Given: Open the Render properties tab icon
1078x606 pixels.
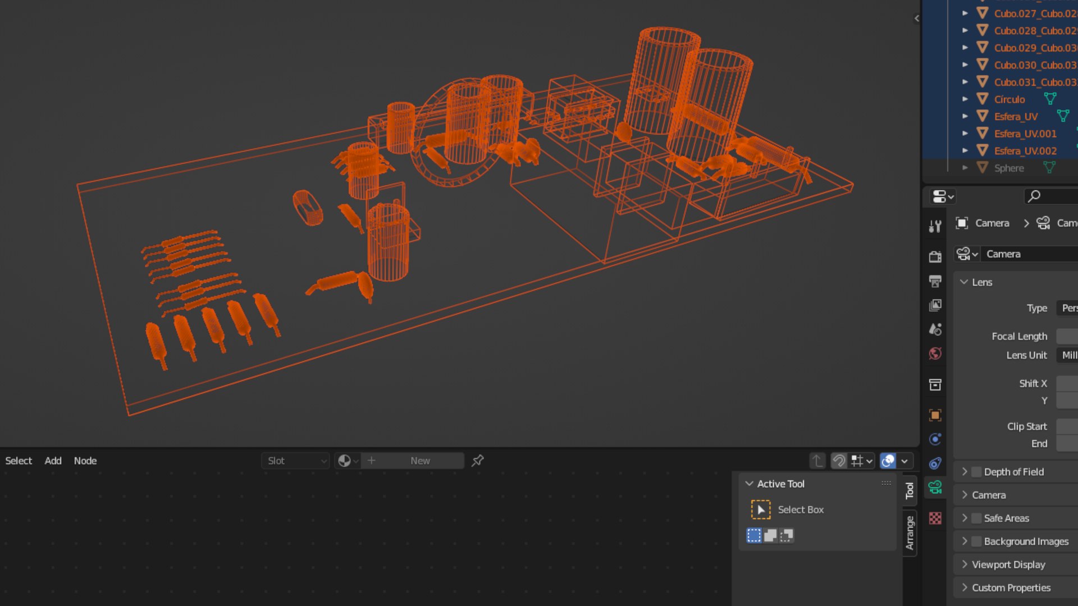Looking at the screenshot, I should tap(935, 257).
